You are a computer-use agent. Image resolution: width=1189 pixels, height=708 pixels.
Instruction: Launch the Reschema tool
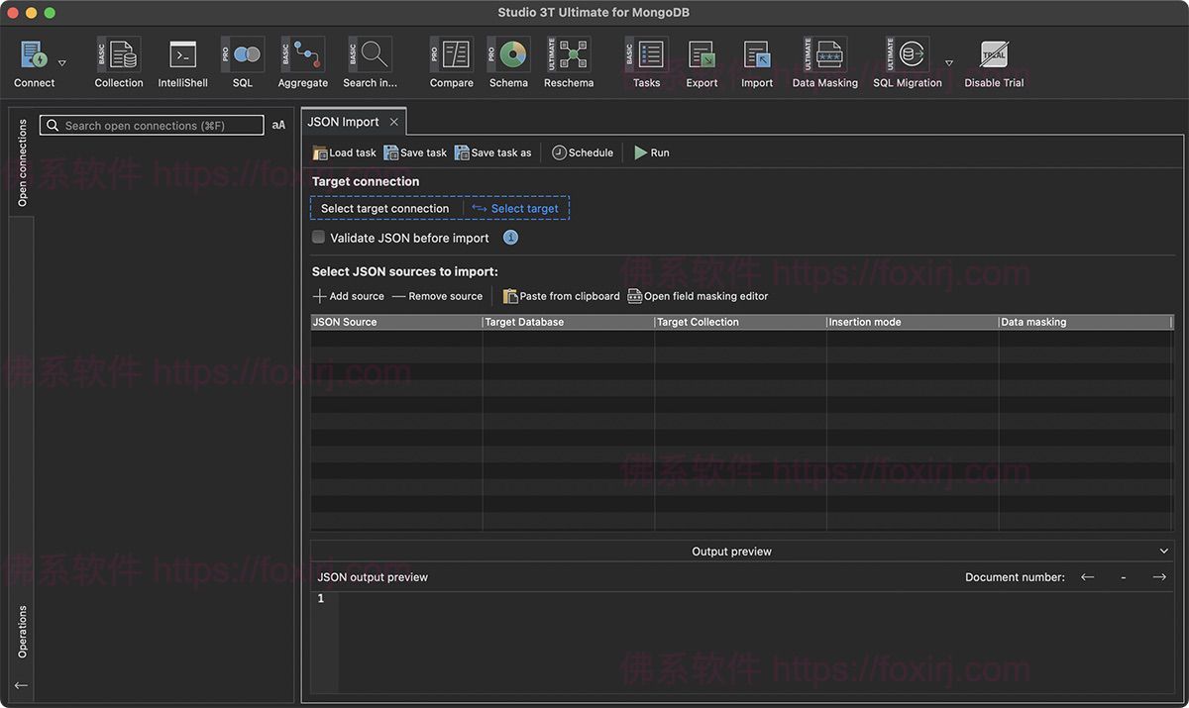568,61
